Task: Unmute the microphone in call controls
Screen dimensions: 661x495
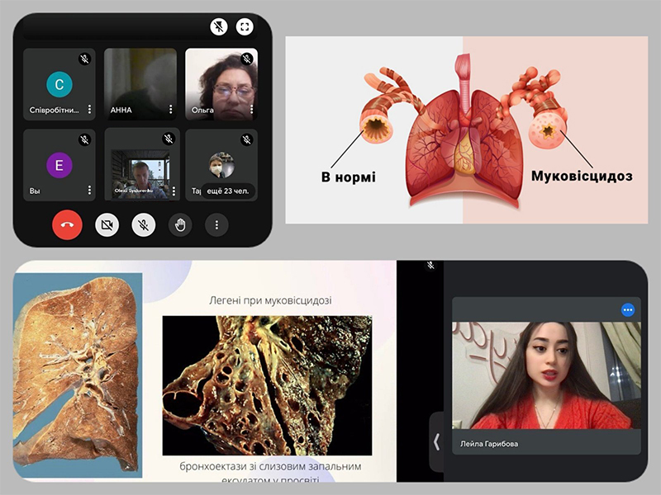Action: [143, 224]
